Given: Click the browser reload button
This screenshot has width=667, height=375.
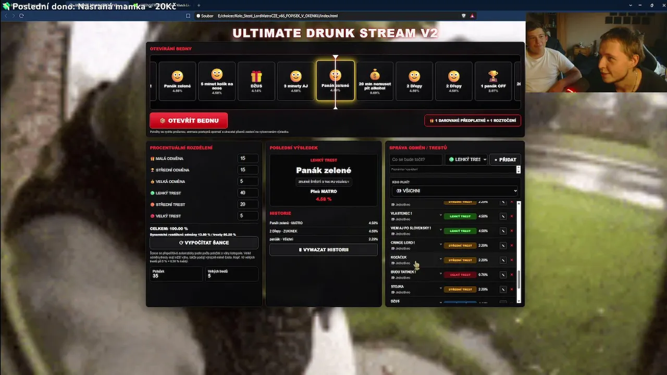Looking at the screenshot, I should coord(21,16).
